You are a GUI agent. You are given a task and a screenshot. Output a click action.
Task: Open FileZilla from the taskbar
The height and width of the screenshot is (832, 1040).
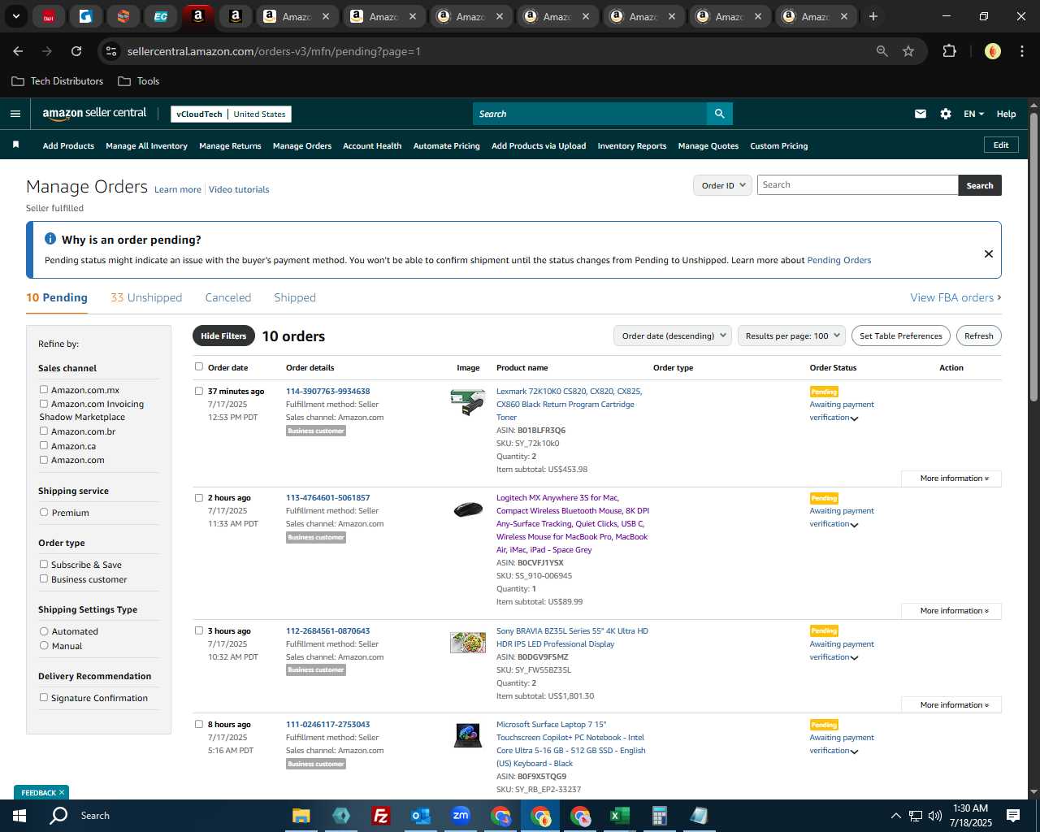point(380,816)
